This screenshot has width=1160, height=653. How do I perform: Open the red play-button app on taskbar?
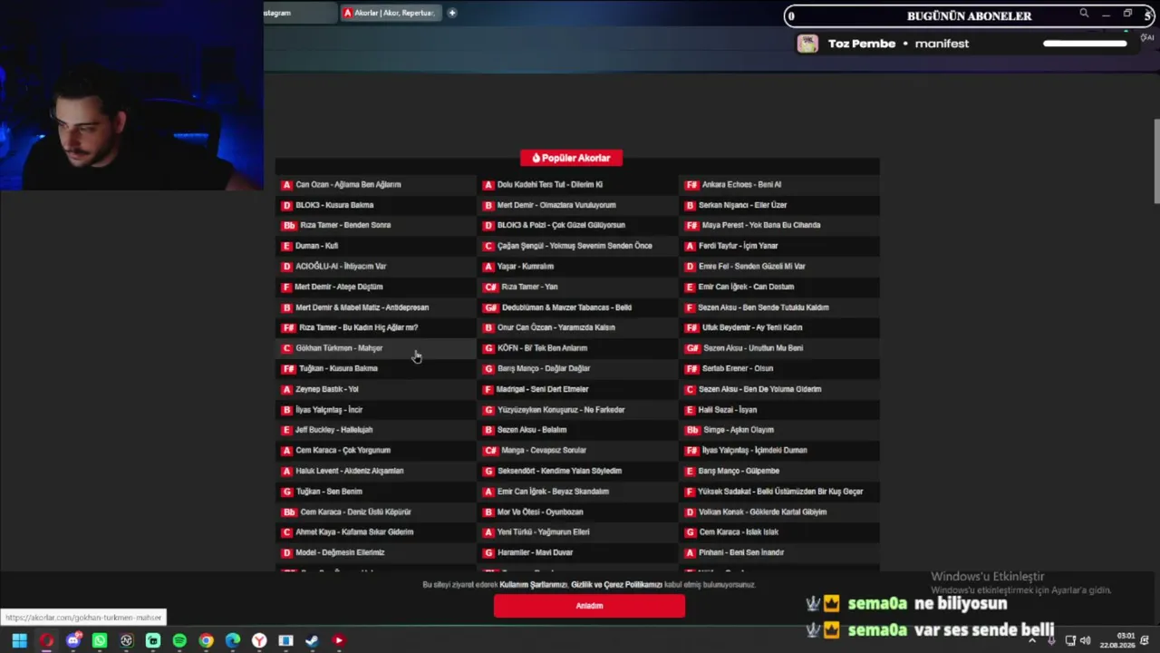click(338, 640)
